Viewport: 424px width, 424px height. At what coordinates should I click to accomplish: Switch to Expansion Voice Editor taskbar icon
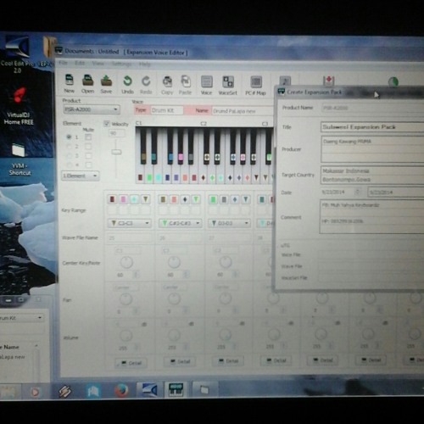[x=176, y=390]
